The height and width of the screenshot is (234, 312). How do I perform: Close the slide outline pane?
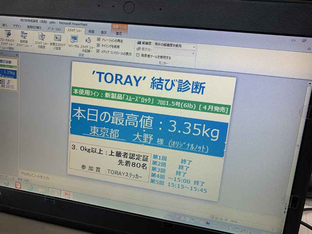coord(17,55)
